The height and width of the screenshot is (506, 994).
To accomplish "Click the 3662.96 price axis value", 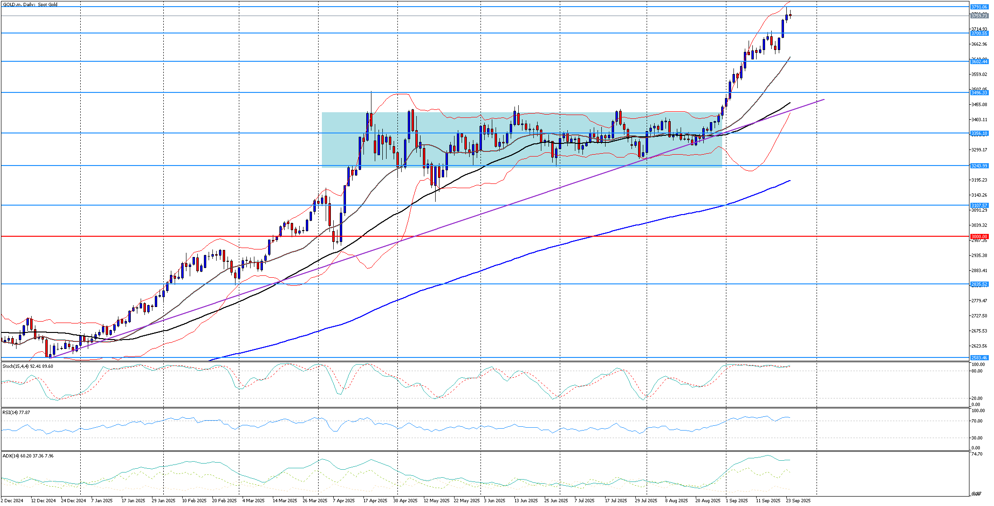I will (x=979, y=44).
